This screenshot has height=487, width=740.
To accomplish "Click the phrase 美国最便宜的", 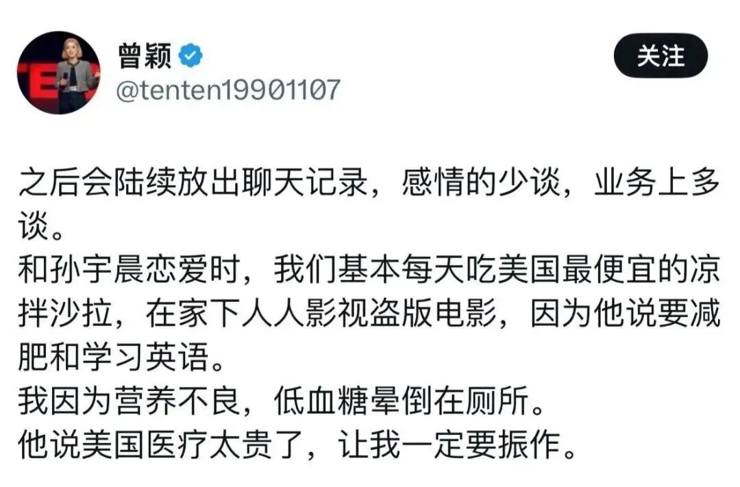I will (593, 270).
